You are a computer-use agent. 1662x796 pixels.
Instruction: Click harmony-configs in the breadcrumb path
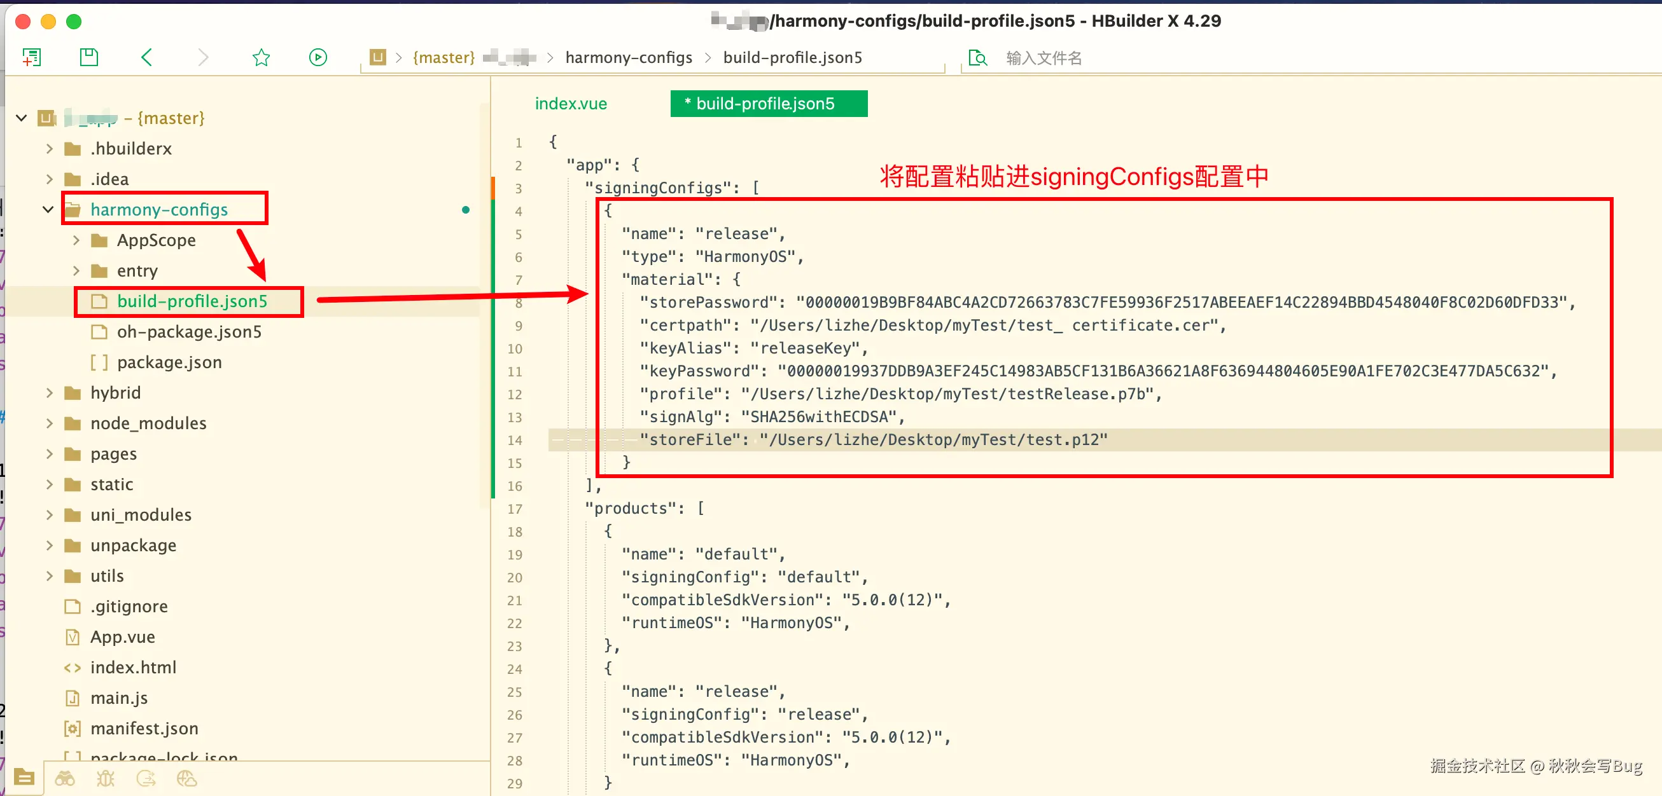629,57
